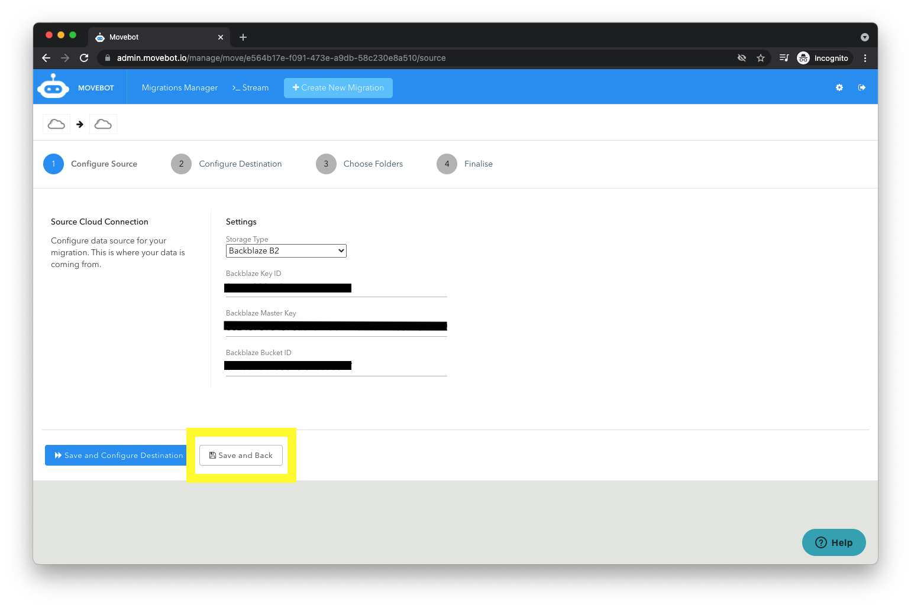
Task: Open settings gear icon in header
Action: pyautogui.click(x=839, y=87)
